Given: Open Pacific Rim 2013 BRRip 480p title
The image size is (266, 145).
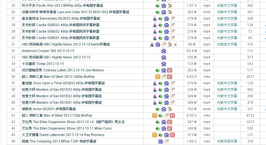Looking at the screenshot, I should [62, 6].
